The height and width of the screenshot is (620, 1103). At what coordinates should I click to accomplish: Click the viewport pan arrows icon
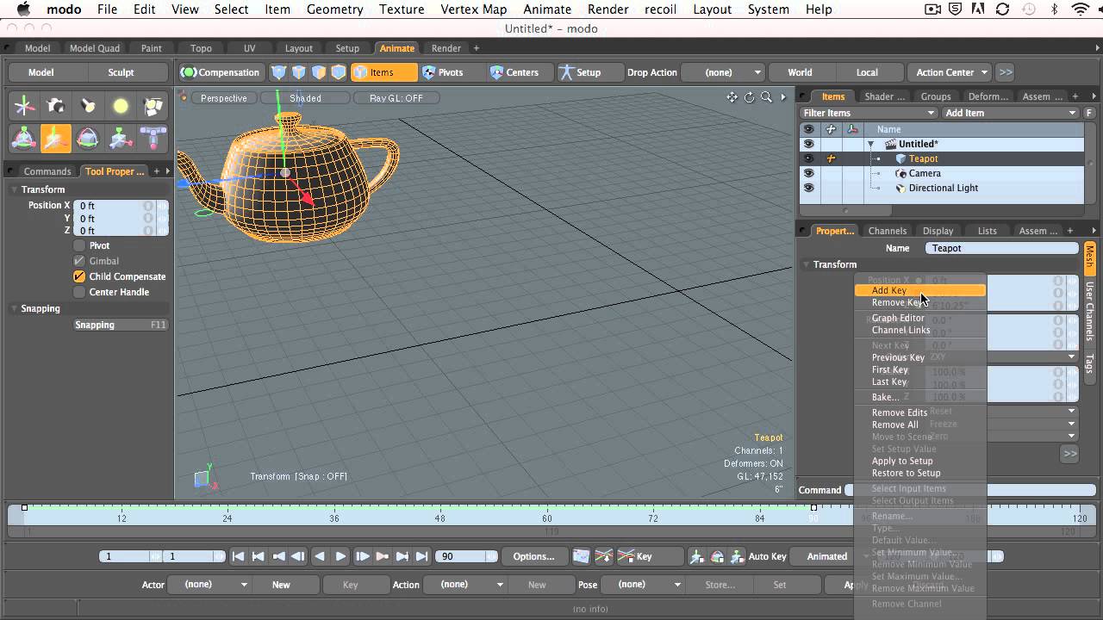tap(732, 97)
